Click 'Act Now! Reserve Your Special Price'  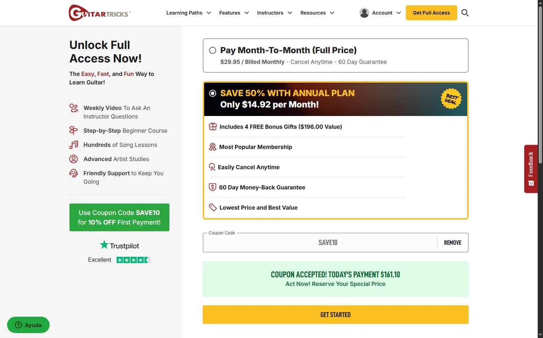tap(335, 284)
